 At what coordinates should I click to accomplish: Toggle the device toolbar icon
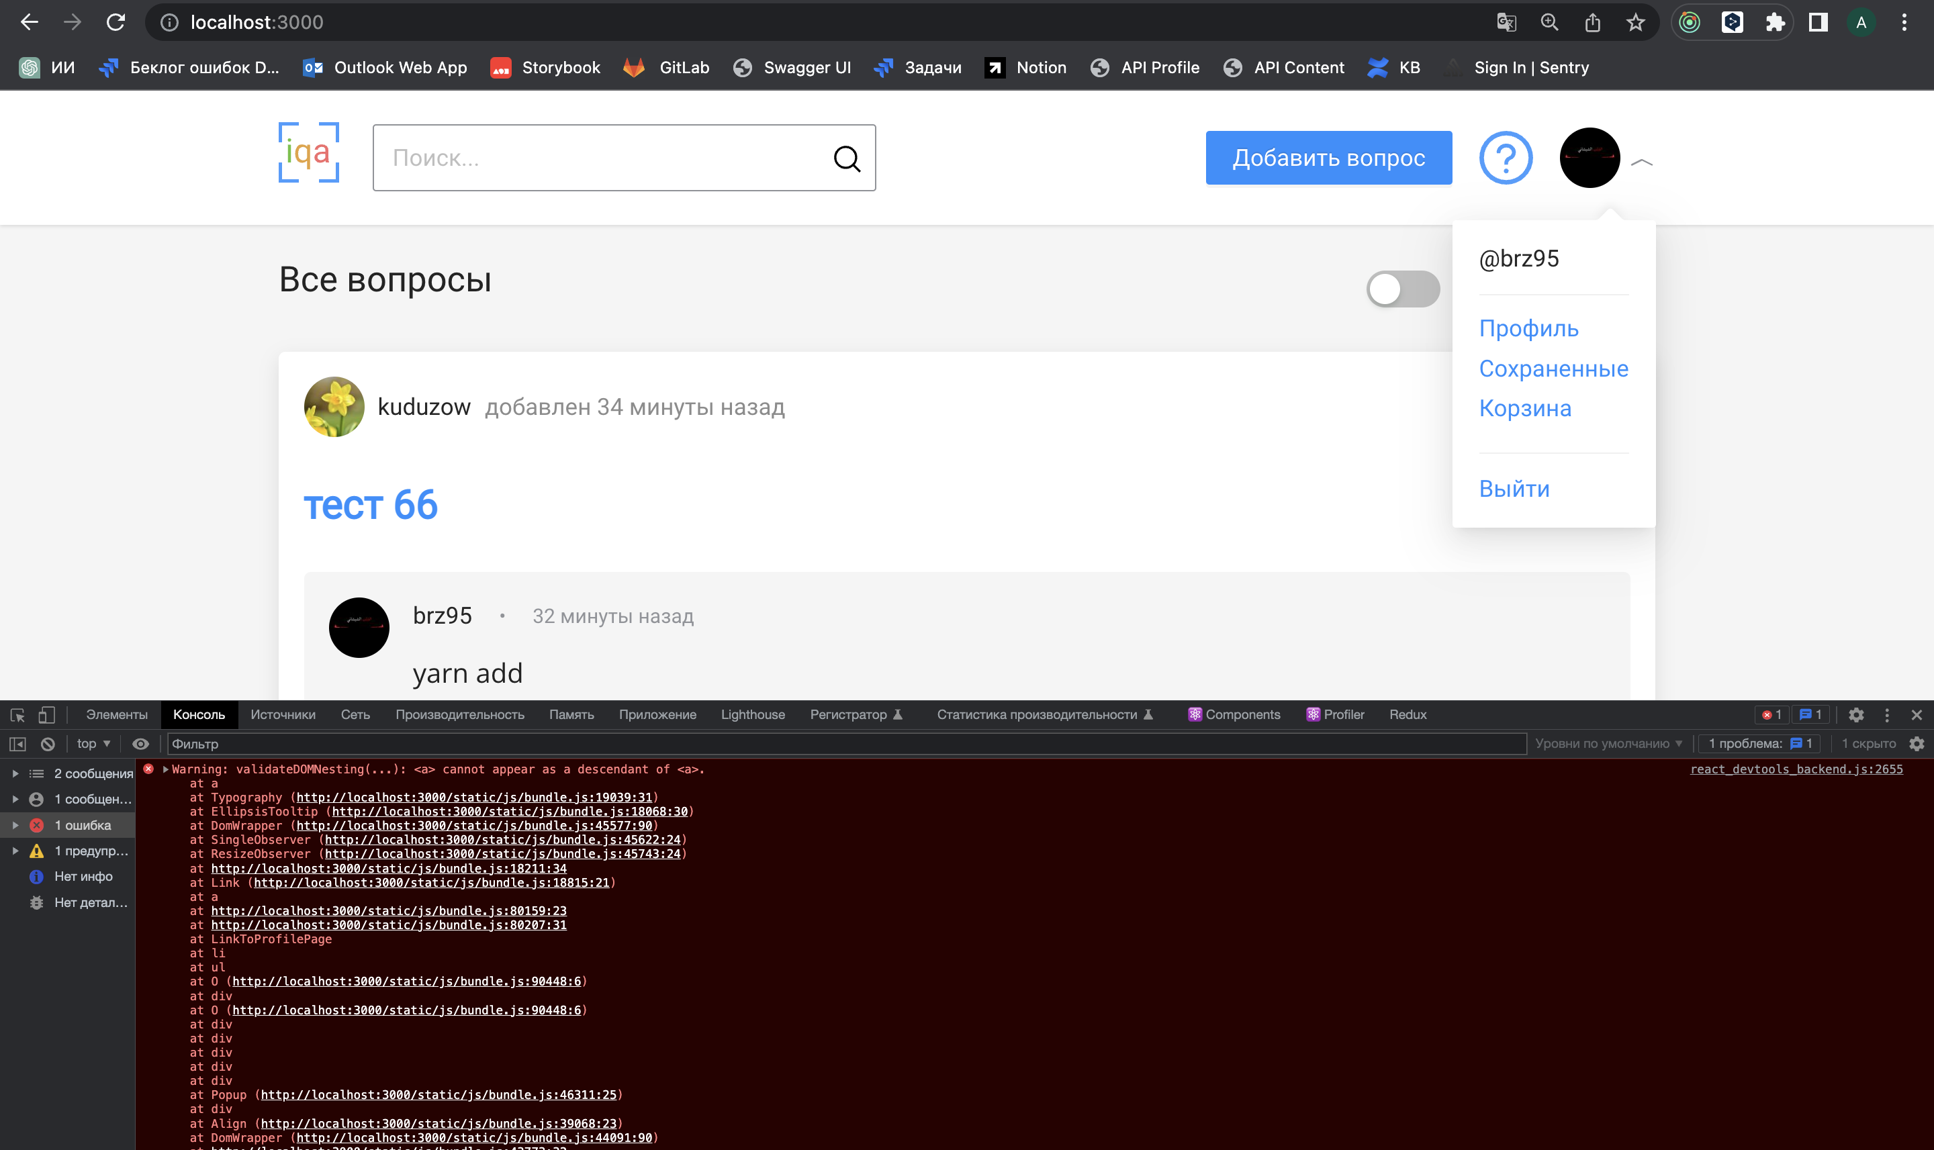pos(46,714)
